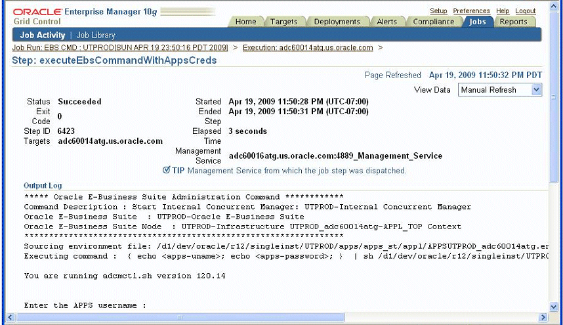Follow the Execution adc60014atg breadcrumb link
The image size is (563, 325).
[308, 48]
